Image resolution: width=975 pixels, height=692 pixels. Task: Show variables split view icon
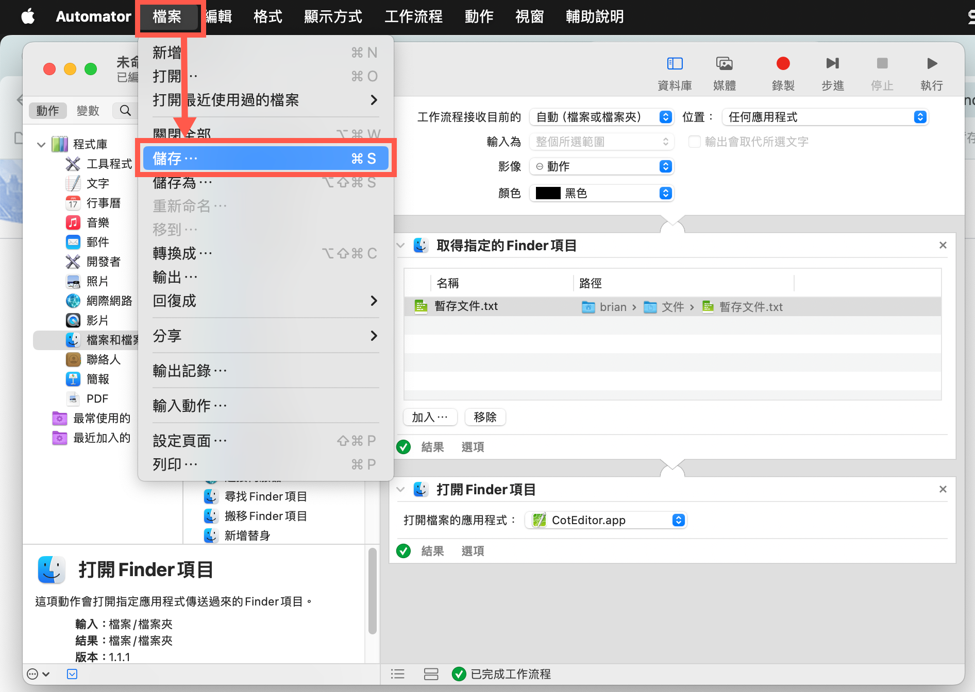(x=431, y=674)
